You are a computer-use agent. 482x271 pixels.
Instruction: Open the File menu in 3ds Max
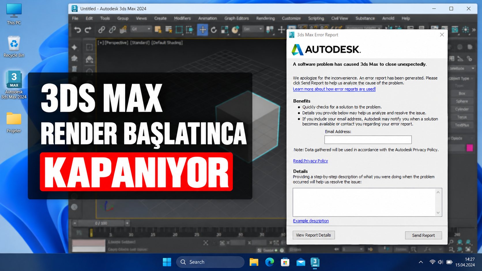pos(75,18)
